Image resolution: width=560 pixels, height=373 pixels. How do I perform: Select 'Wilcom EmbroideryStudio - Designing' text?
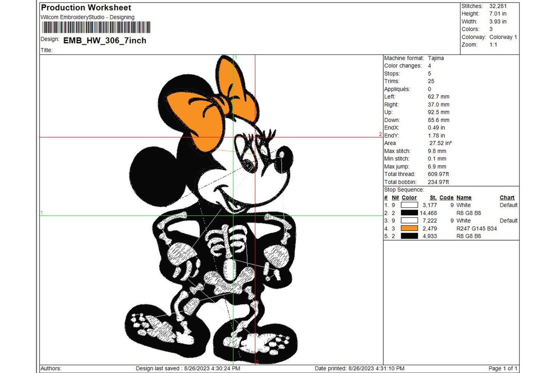[x=87, y=17]
